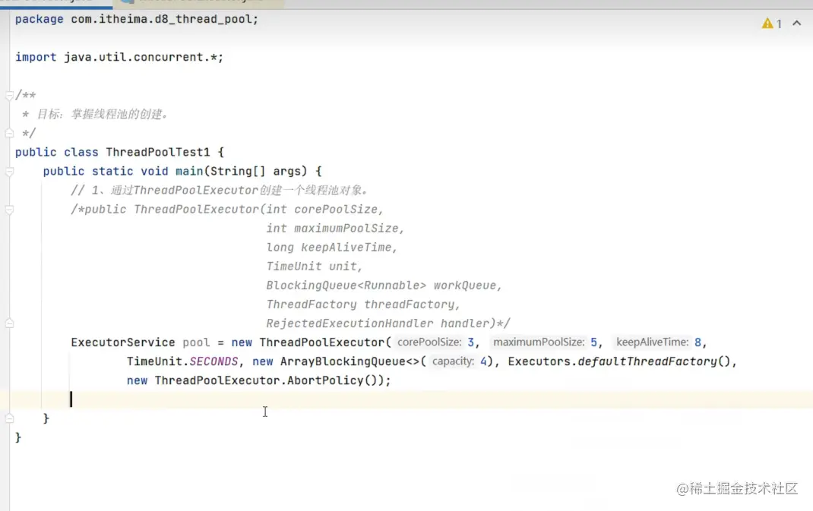Screen dimensions: 813x511
Task: Click 'int corePoolSize,' in the comment
Action: pos(325,210)
